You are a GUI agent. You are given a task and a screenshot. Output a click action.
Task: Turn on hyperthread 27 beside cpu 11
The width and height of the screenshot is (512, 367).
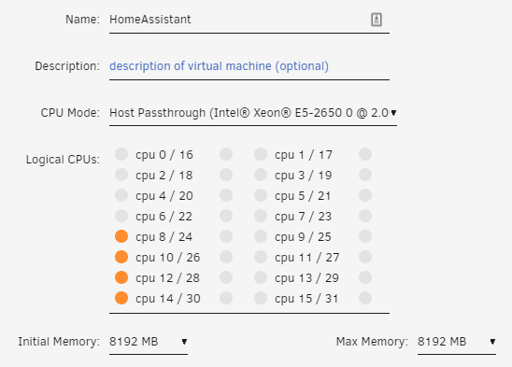365,257
